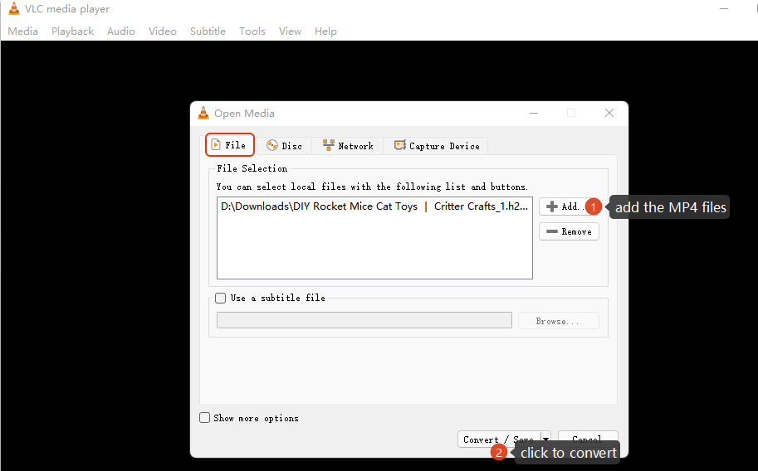Click the cone icon in Open Media dialog
This screenshot has width=758, height=471.
pos(203,114)
